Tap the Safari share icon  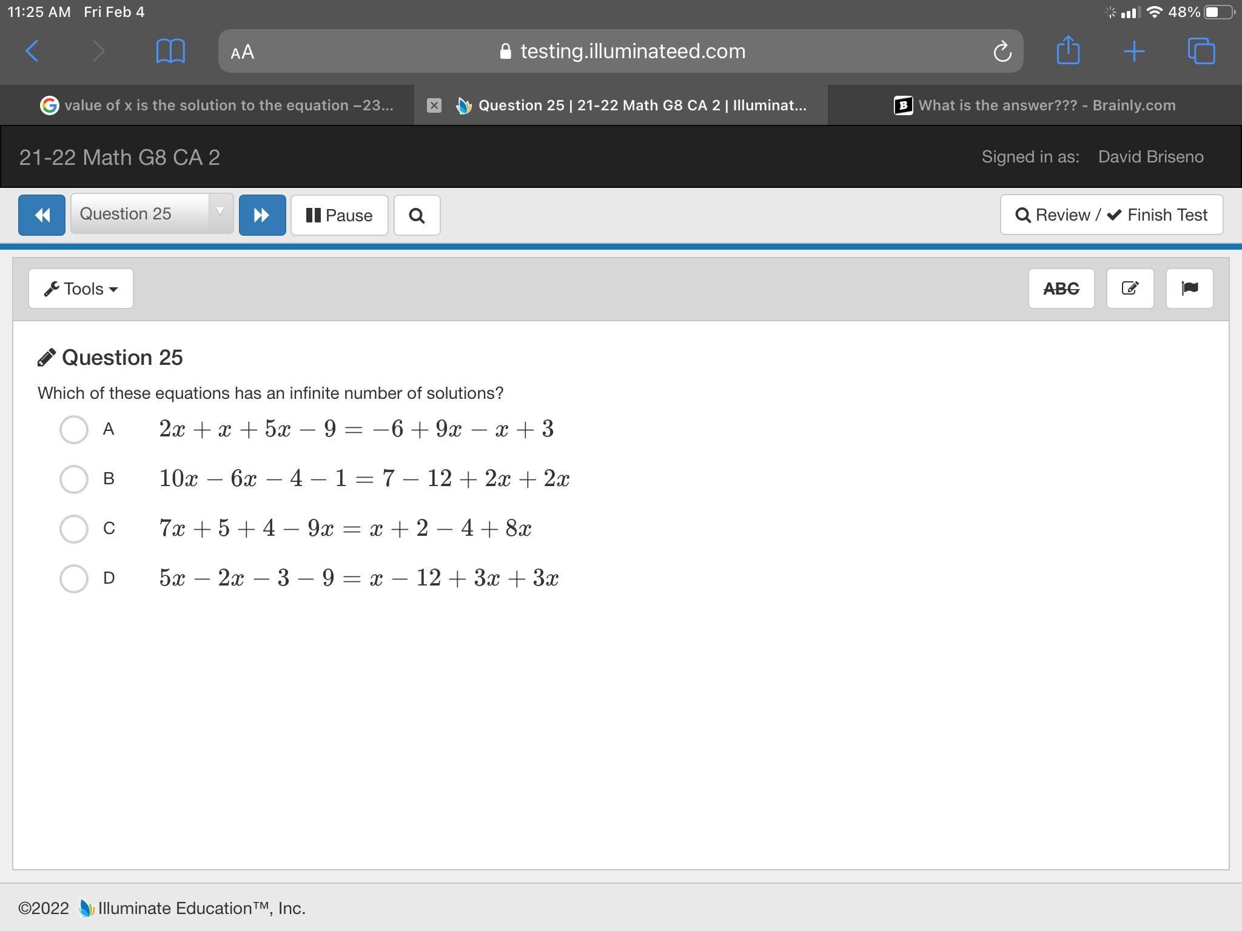tap(1068, 51)
